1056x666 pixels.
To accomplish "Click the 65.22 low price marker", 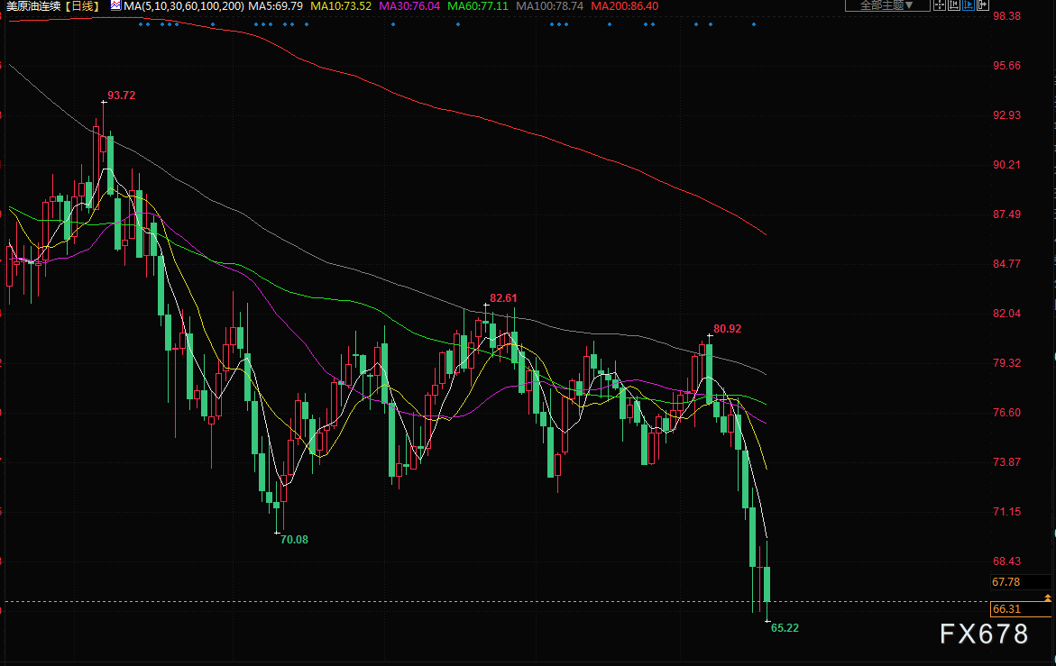I will click(785, 627).
